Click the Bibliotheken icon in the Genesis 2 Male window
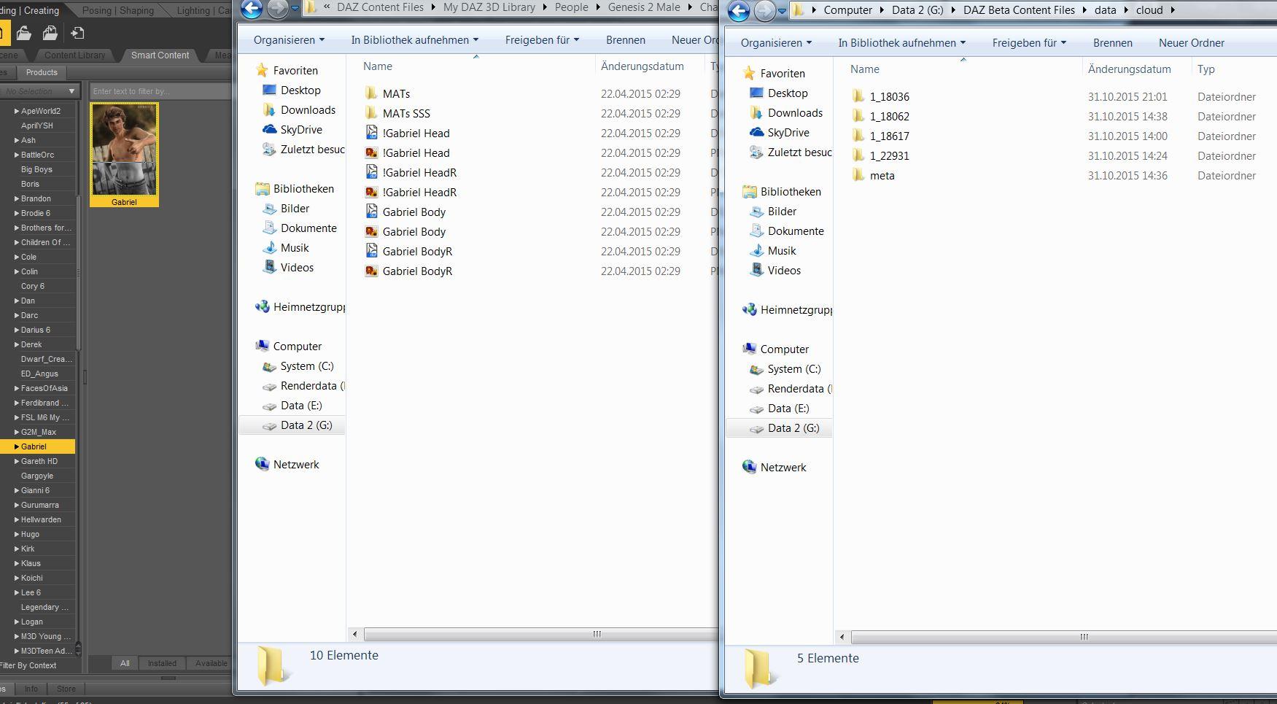This screenshot has height=704, width=1277. [262, 188]
